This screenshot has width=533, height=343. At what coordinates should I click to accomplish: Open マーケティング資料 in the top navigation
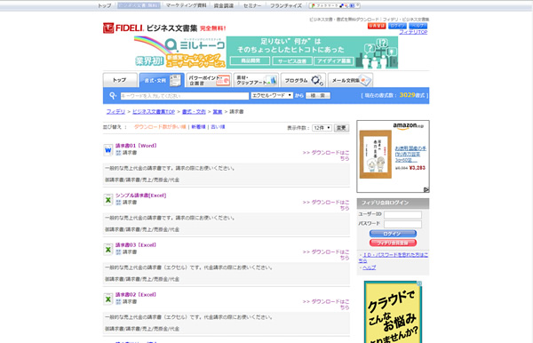[186, 6]
